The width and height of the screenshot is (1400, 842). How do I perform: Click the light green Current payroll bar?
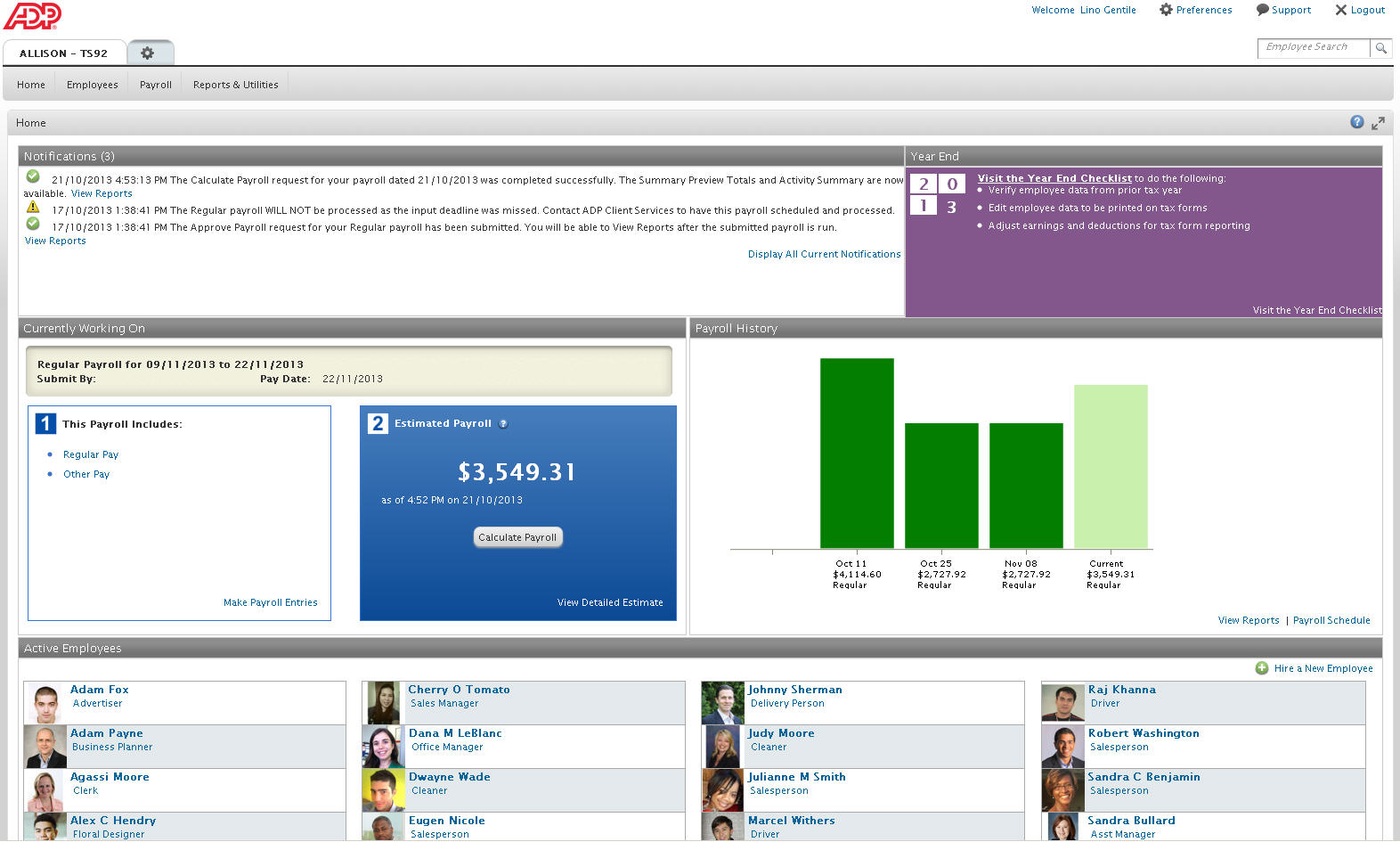pos(1111,466)
